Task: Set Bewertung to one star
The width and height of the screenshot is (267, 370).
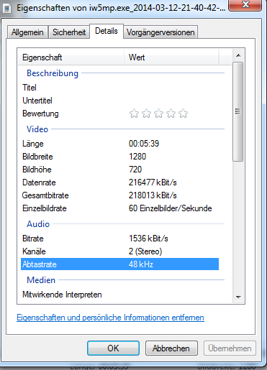Action: 134,114
